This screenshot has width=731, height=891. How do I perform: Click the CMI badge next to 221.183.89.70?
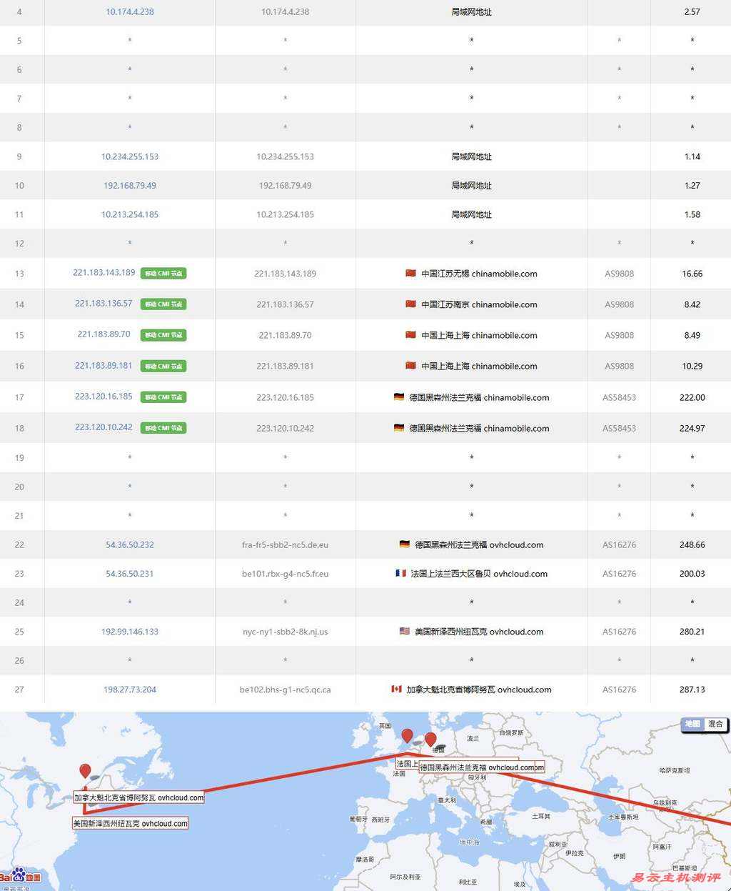point(163,334)
